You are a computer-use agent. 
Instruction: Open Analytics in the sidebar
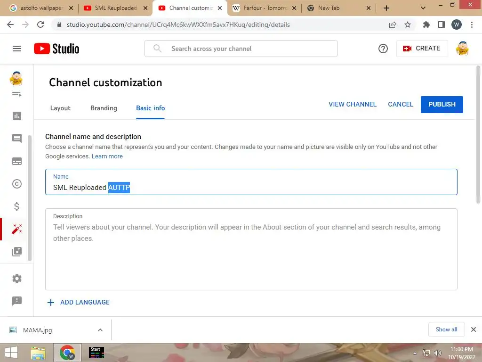(17, 116)
